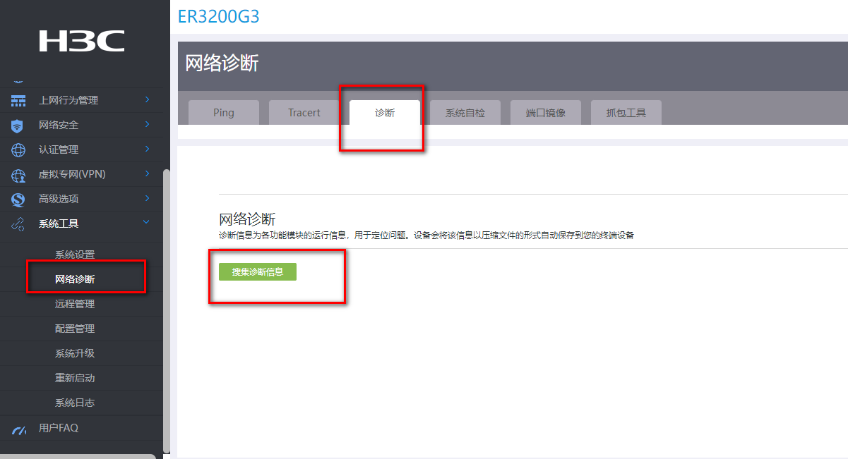Open 重新启动 in sidebar
Image resolution: width=848 pixels, height=459 pixels.
[x=75, y=378]
